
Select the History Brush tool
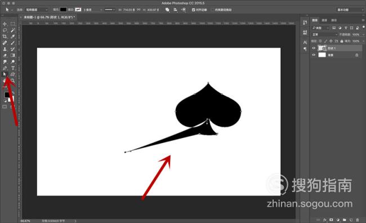(x=13, y=49)
